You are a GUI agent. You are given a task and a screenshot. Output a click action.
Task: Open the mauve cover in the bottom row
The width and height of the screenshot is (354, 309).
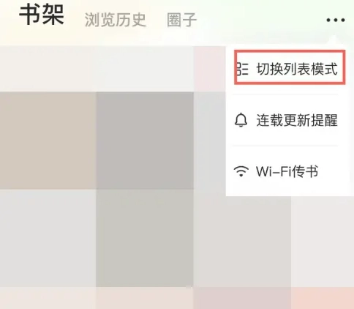[x=242, y=298]
